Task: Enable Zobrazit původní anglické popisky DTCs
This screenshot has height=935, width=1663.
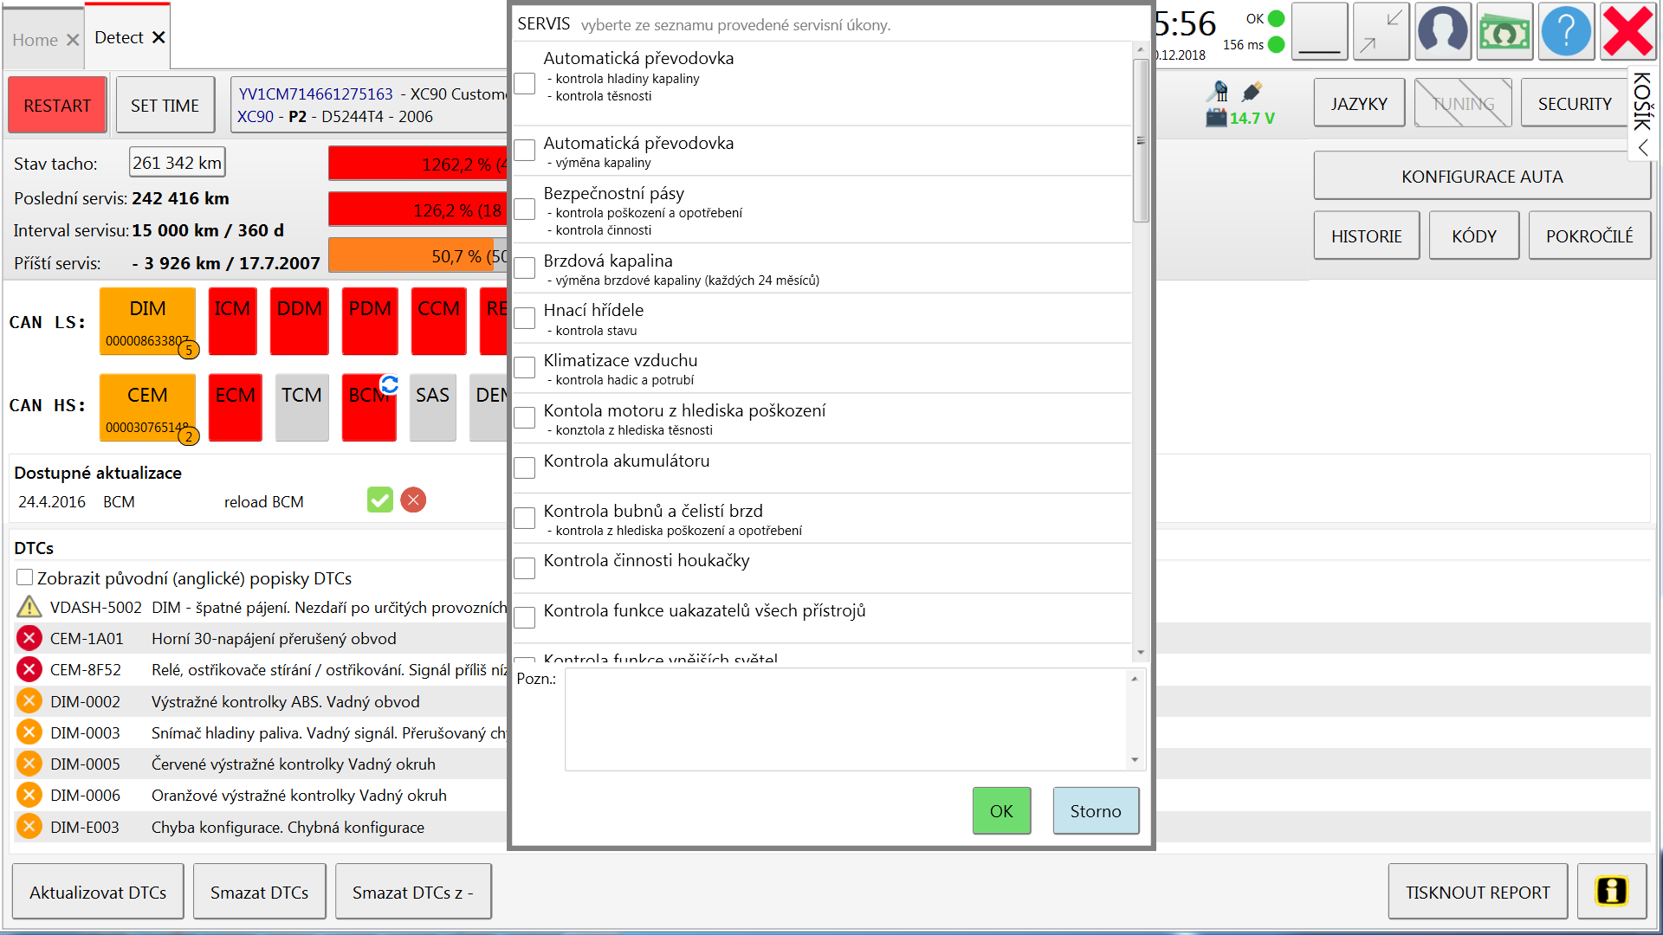Action: pyautogui.click(x=25, y=577)
